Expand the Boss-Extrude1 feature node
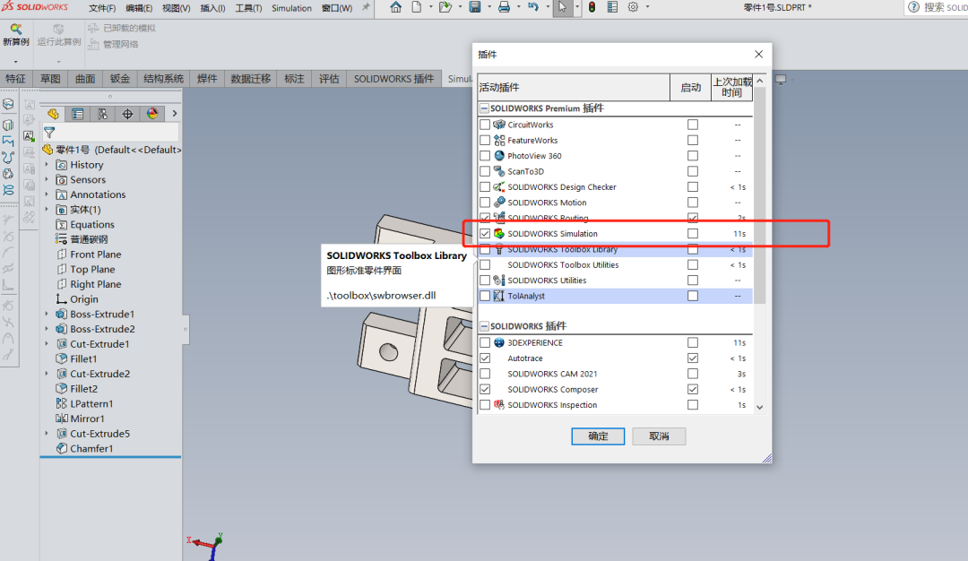Image resolution: width=968 pixels, height=561 pixels. tap(47, 315)
